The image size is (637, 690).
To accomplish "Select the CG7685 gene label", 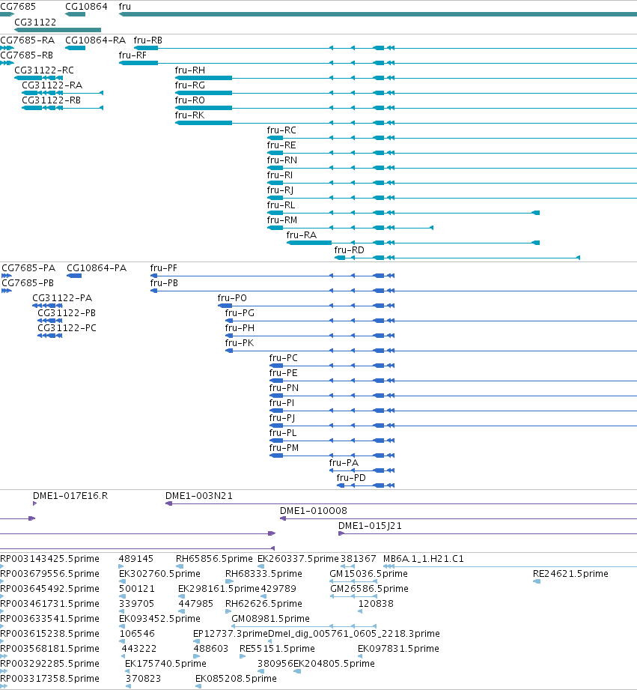I will (18, 7).
